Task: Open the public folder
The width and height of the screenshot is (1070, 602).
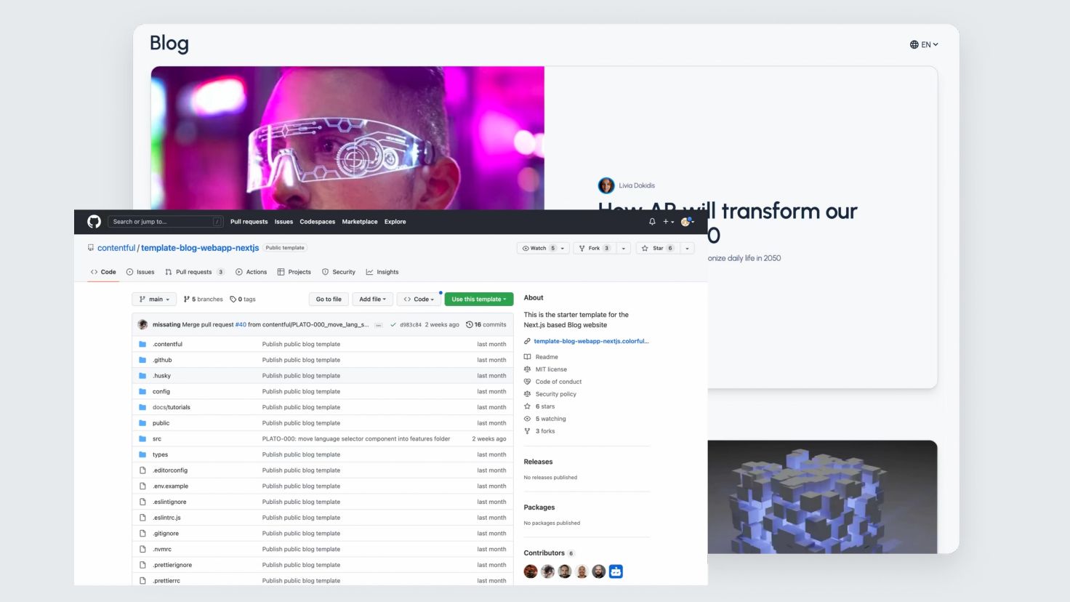Action: 161,423
